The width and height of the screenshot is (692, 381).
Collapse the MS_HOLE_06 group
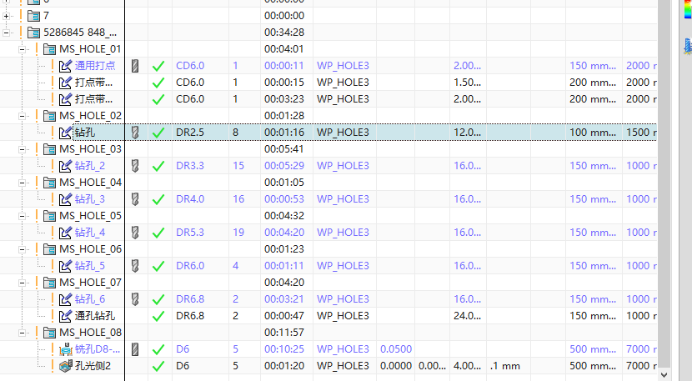[22, 249]
